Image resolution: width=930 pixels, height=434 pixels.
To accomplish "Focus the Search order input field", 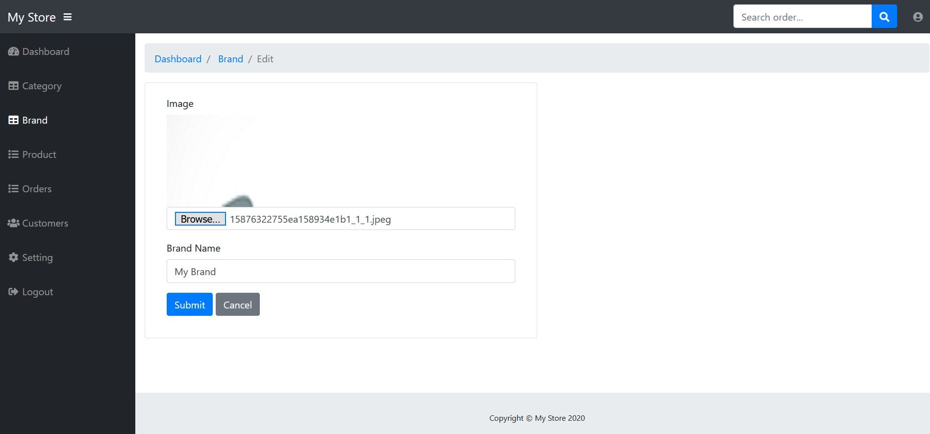I will (803, 17).
